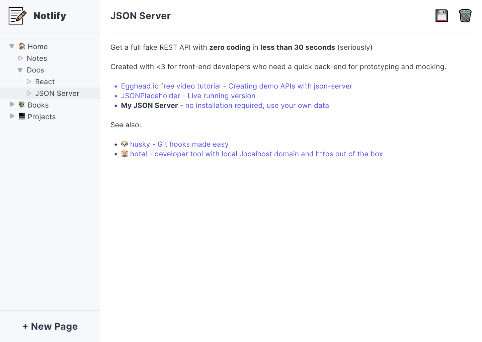The width and height of the screenshot is (482, 342).
Task: Select the Notes page in the sidebar
Action: [37, 58]
